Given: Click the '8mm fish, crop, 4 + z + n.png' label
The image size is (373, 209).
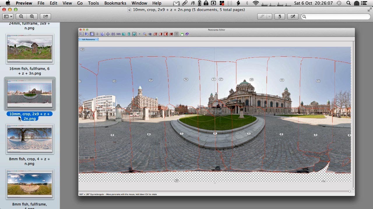Looking at the screenshot, I should 29,161.
